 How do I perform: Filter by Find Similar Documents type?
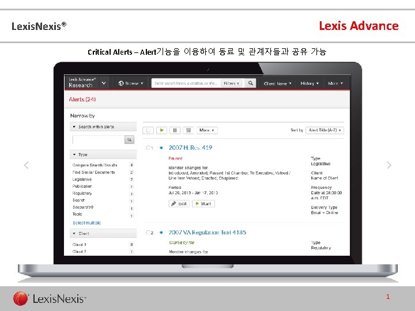click(94, 172)
